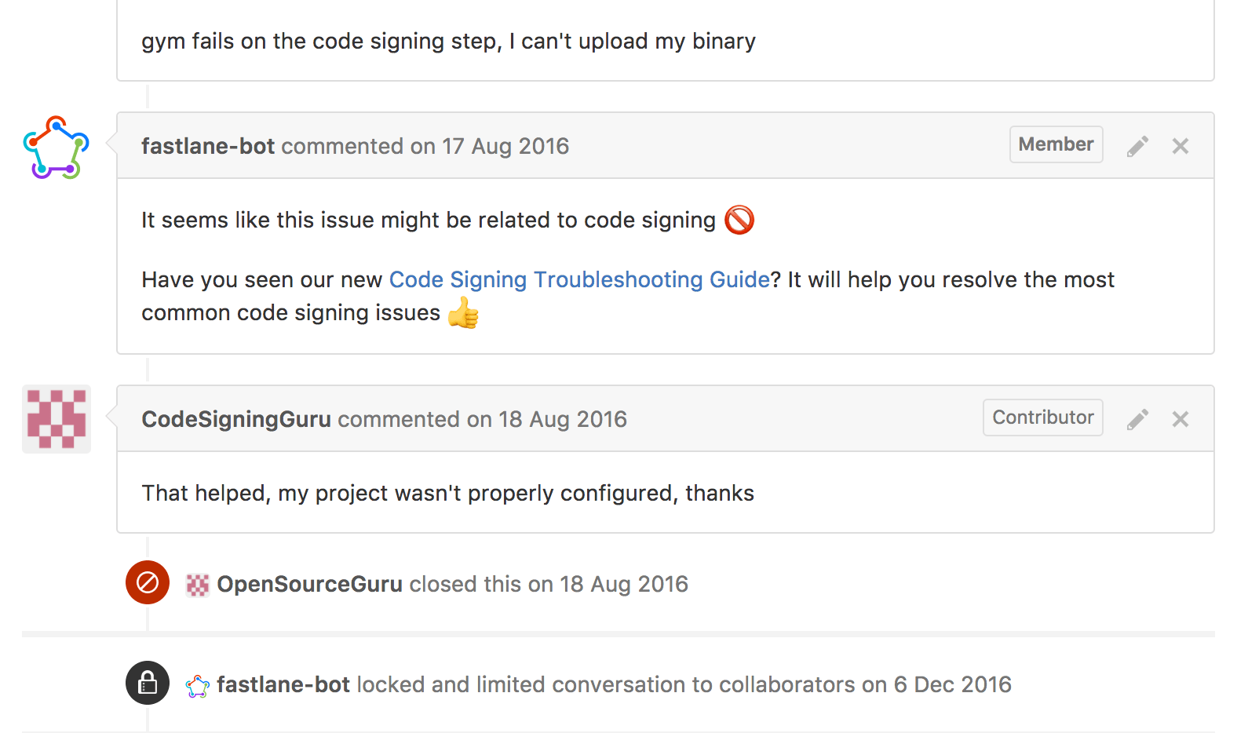This screenshot has height=733, width=1248.
Task: Click fastlane-bot name in locked event
Action: 283,684
